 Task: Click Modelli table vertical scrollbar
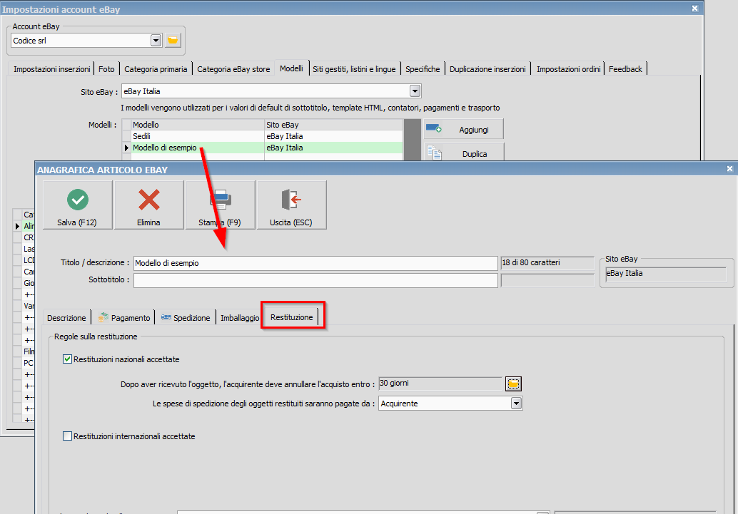click(x=413, y=140)
